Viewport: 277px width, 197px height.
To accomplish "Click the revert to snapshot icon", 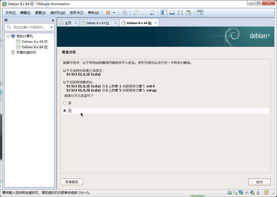I will 144,13.
